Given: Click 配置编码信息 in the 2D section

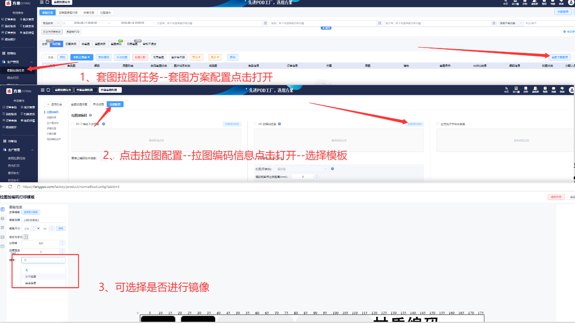Looking at the screenshot, I should (x=414, y=124).
